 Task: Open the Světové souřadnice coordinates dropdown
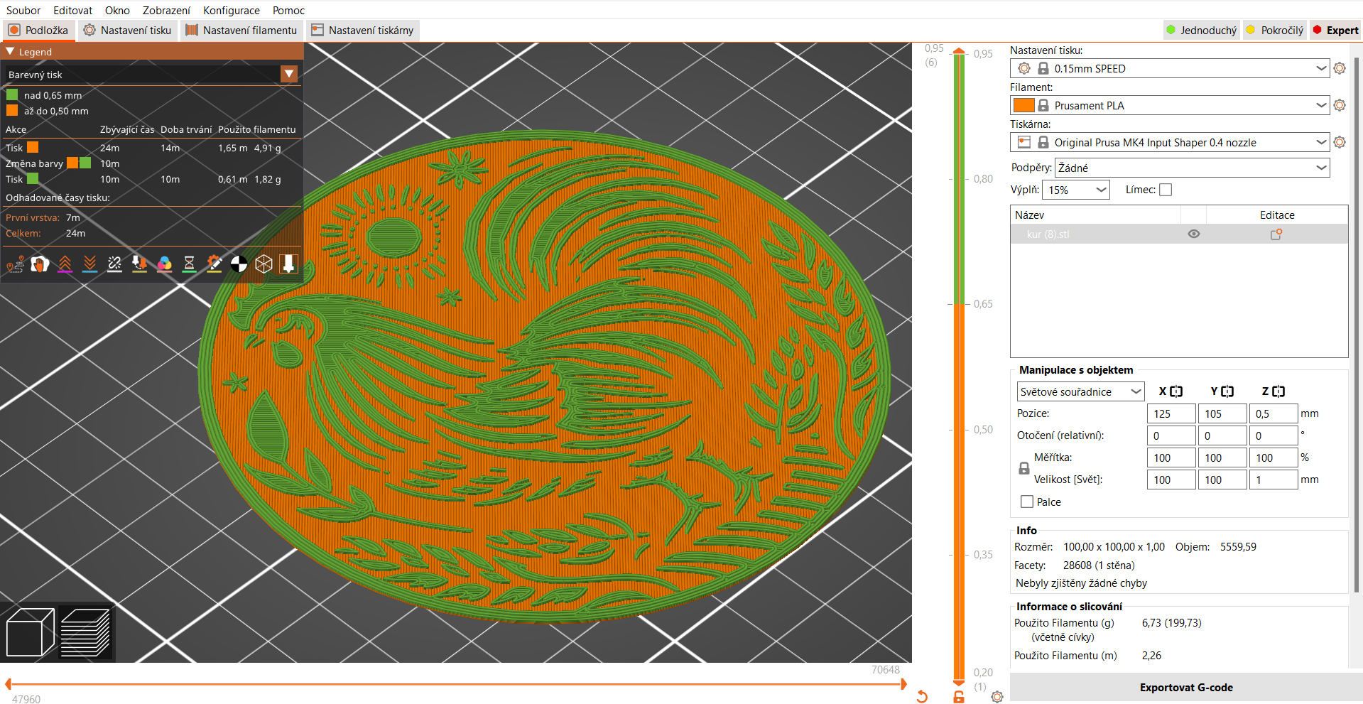pyautogui.click(x=1080, y=391)
